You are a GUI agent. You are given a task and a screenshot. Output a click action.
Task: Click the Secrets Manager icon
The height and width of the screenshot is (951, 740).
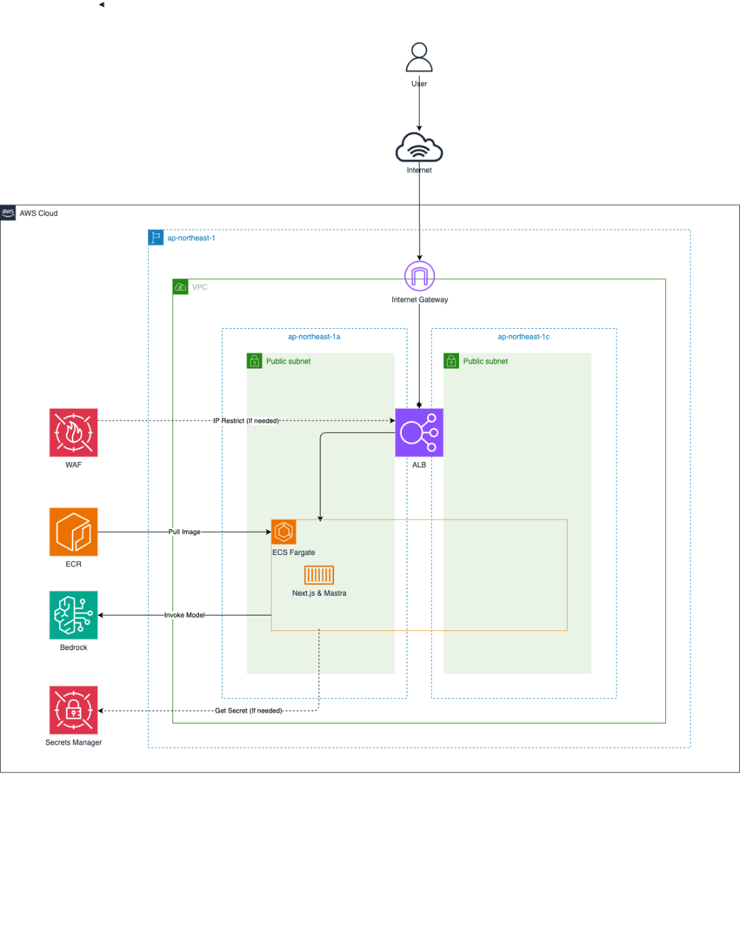tap(73, 711)
